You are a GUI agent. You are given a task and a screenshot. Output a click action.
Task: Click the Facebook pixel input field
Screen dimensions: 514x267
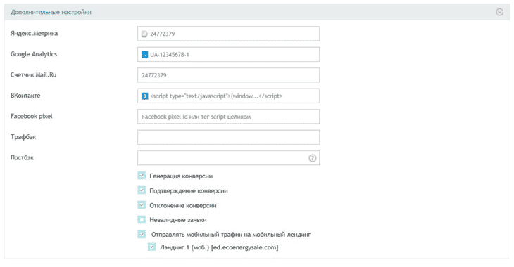(228, 117)
